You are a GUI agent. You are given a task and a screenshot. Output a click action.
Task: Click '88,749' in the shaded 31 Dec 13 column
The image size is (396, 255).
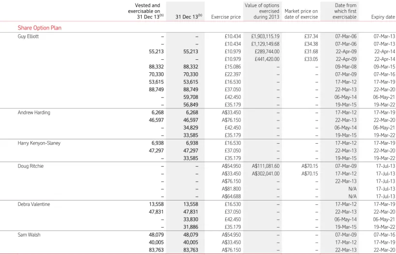click(191, 89)
